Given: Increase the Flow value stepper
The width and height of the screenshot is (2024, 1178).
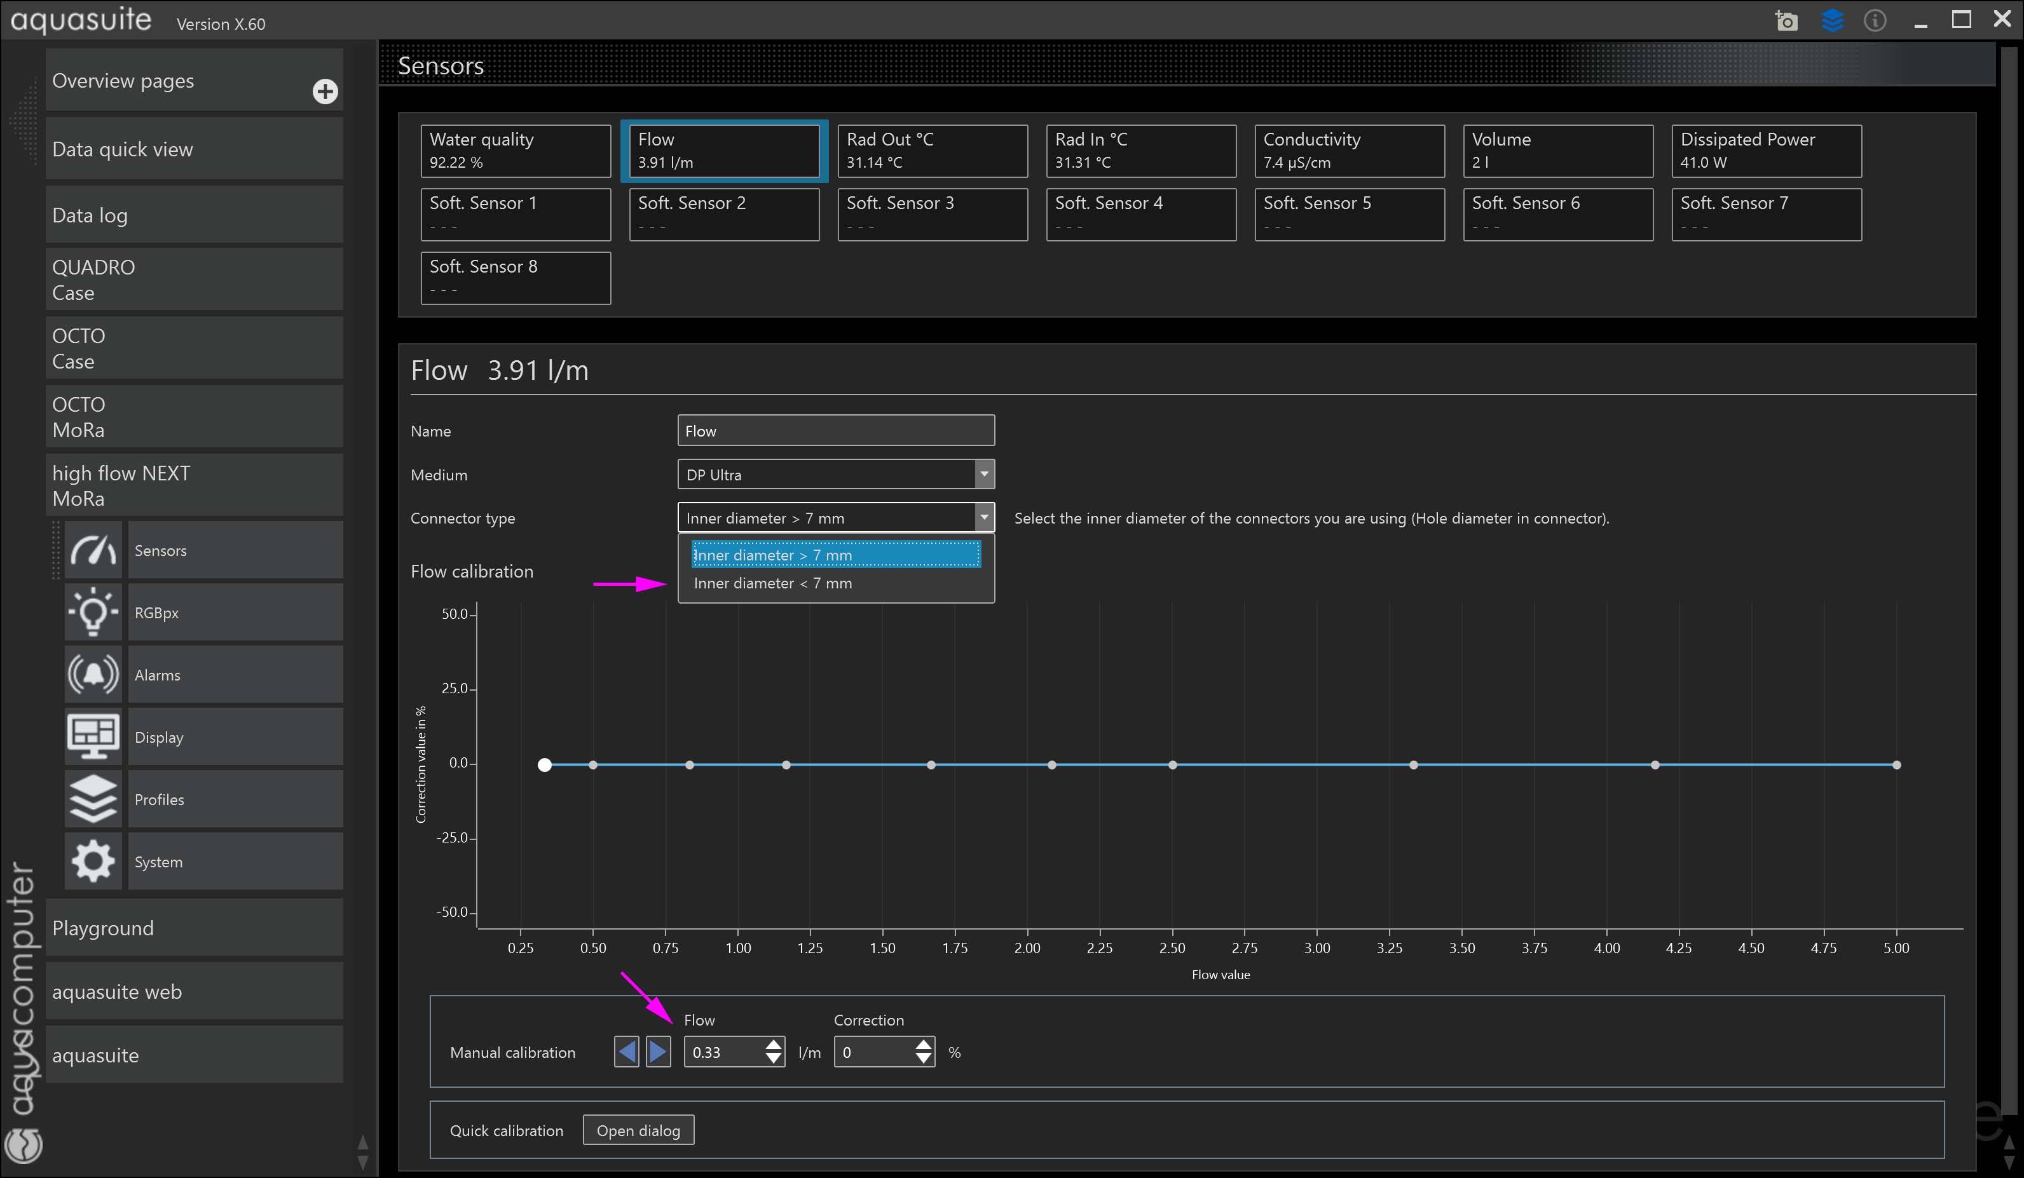Looking at the screenshot, I should (772, 1045).
